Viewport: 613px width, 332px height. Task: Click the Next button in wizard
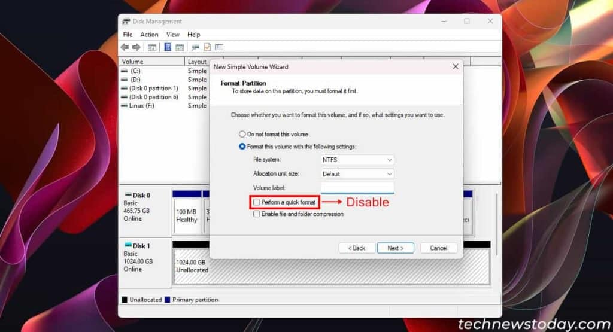tap(395, 248)
